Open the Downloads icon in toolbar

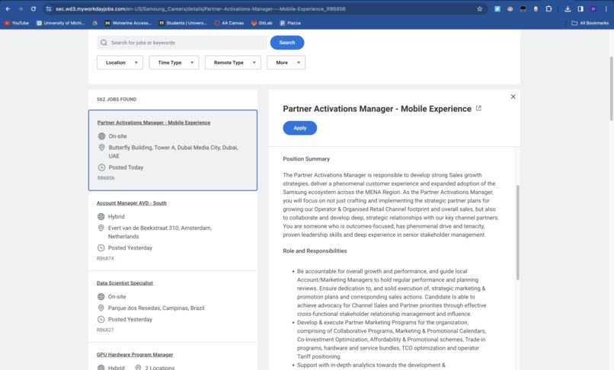point(568,8)
